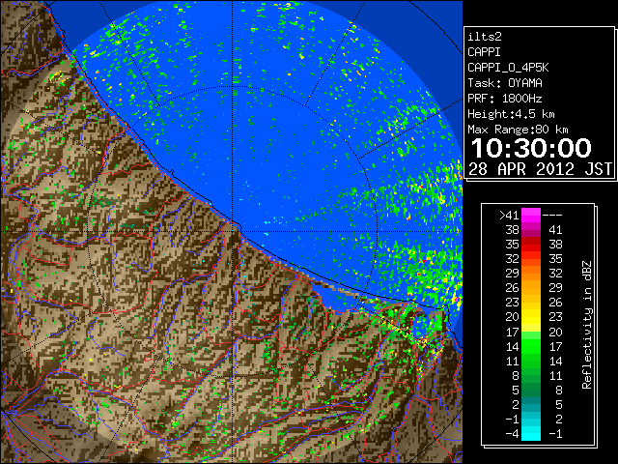Screen dimensions: 618x464
Task: Click the yellow 20 dBZ legend color
Action: click(530, 317)
